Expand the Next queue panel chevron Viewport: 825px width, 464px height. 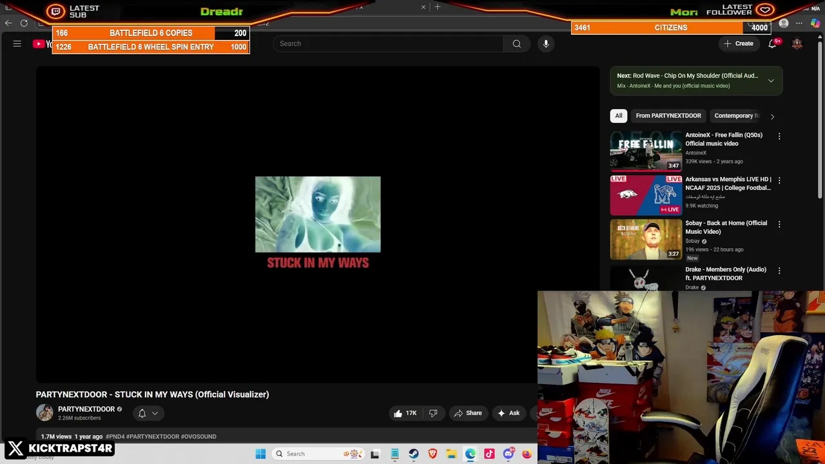click(771, 81)
